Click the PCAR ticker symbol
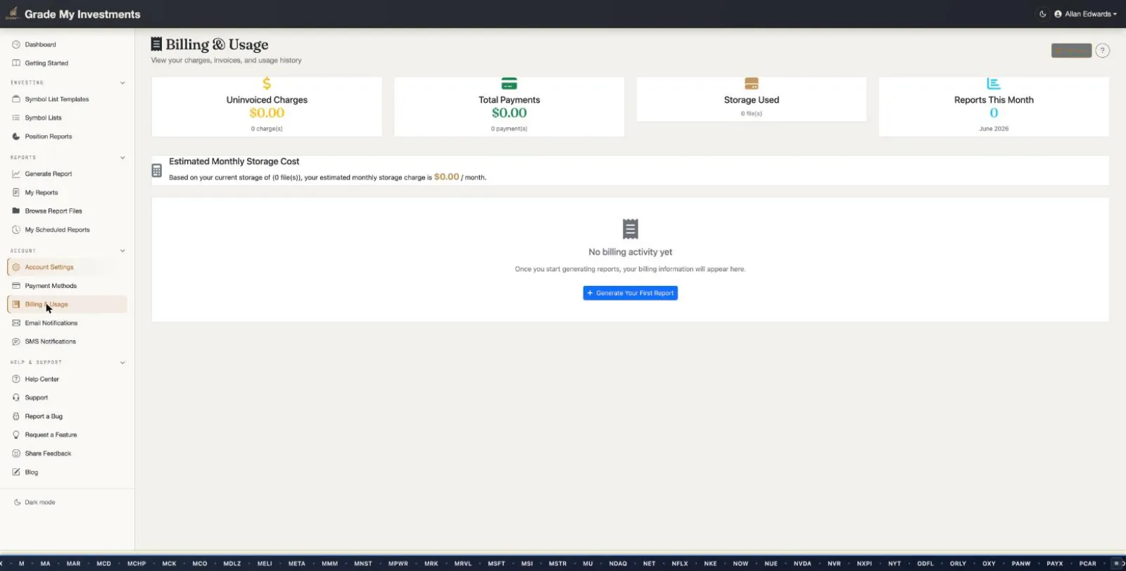Screen dimensions: 1126x571 tap(1088, 564)
